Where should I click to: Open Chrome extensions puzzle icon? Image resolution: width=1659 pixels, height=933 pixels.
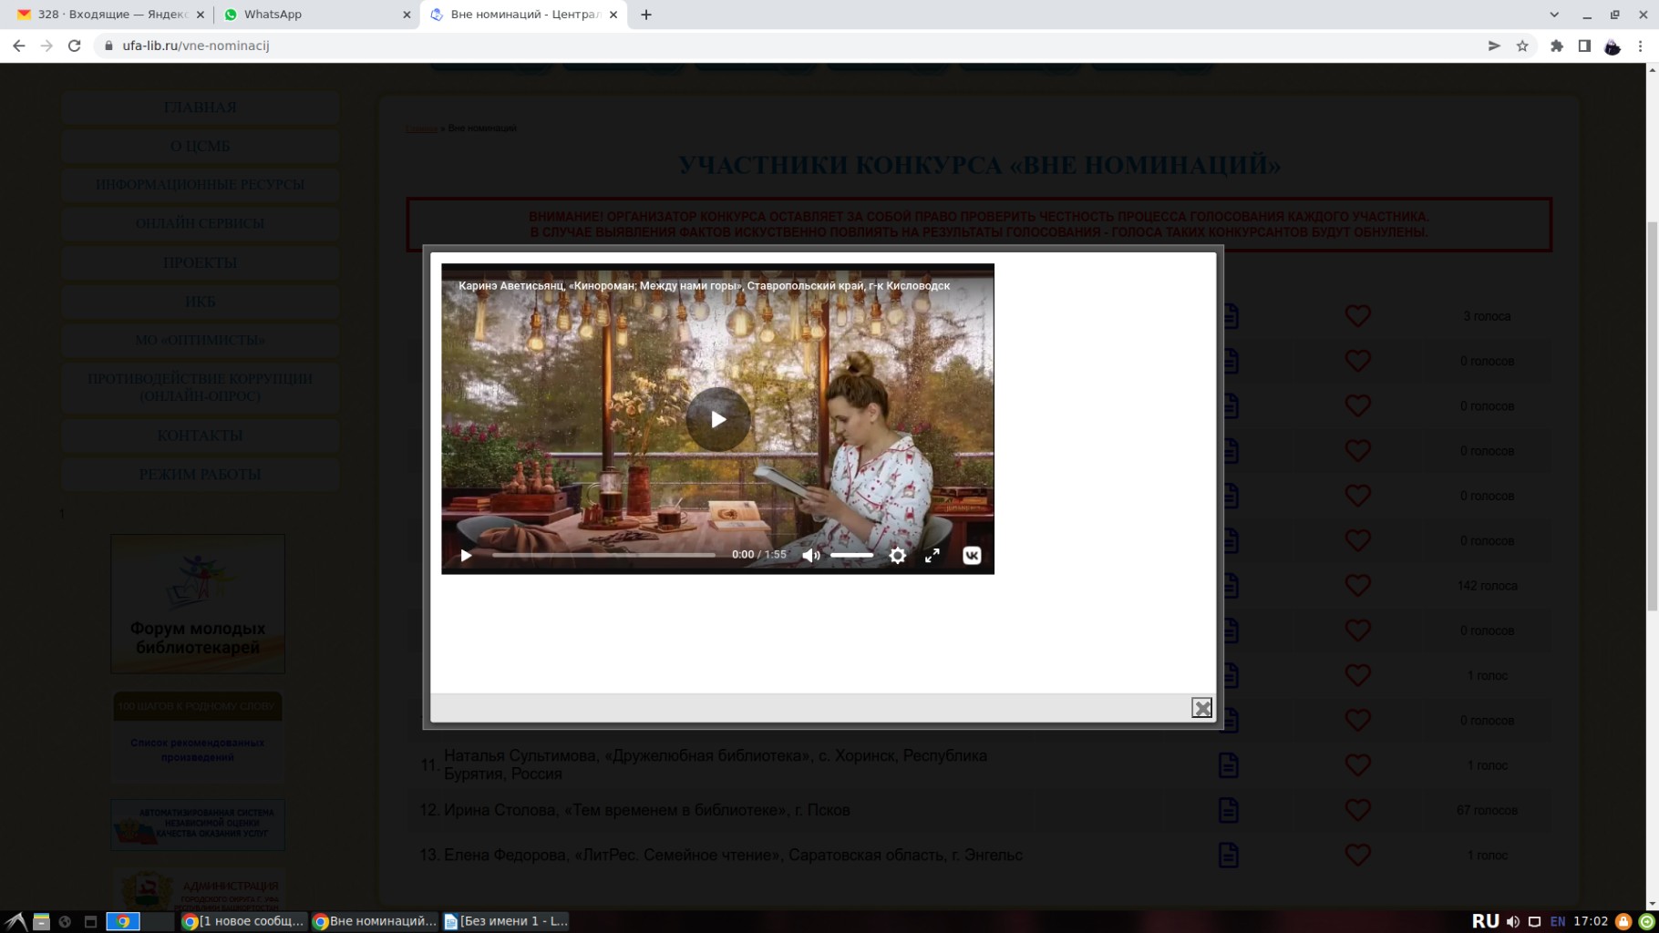click(1556, 46)
